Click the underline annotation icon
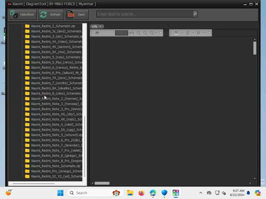 (199, 33)
